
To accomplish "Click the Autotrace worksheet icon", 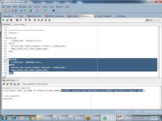I will coord(17,20).
